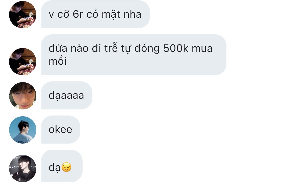Click the word "mặt" in first message
The height and width of the screenshot is (184, 284).
pos(111,14)
